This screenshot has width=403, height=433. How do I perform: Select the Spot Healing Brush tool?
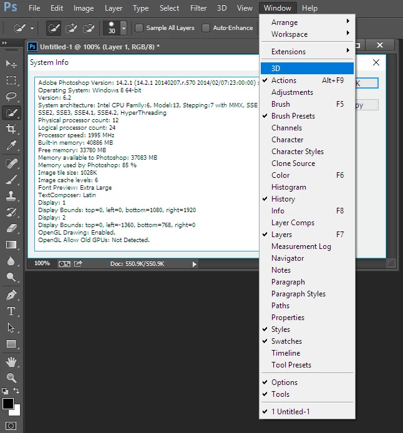(x=11, y=163)
